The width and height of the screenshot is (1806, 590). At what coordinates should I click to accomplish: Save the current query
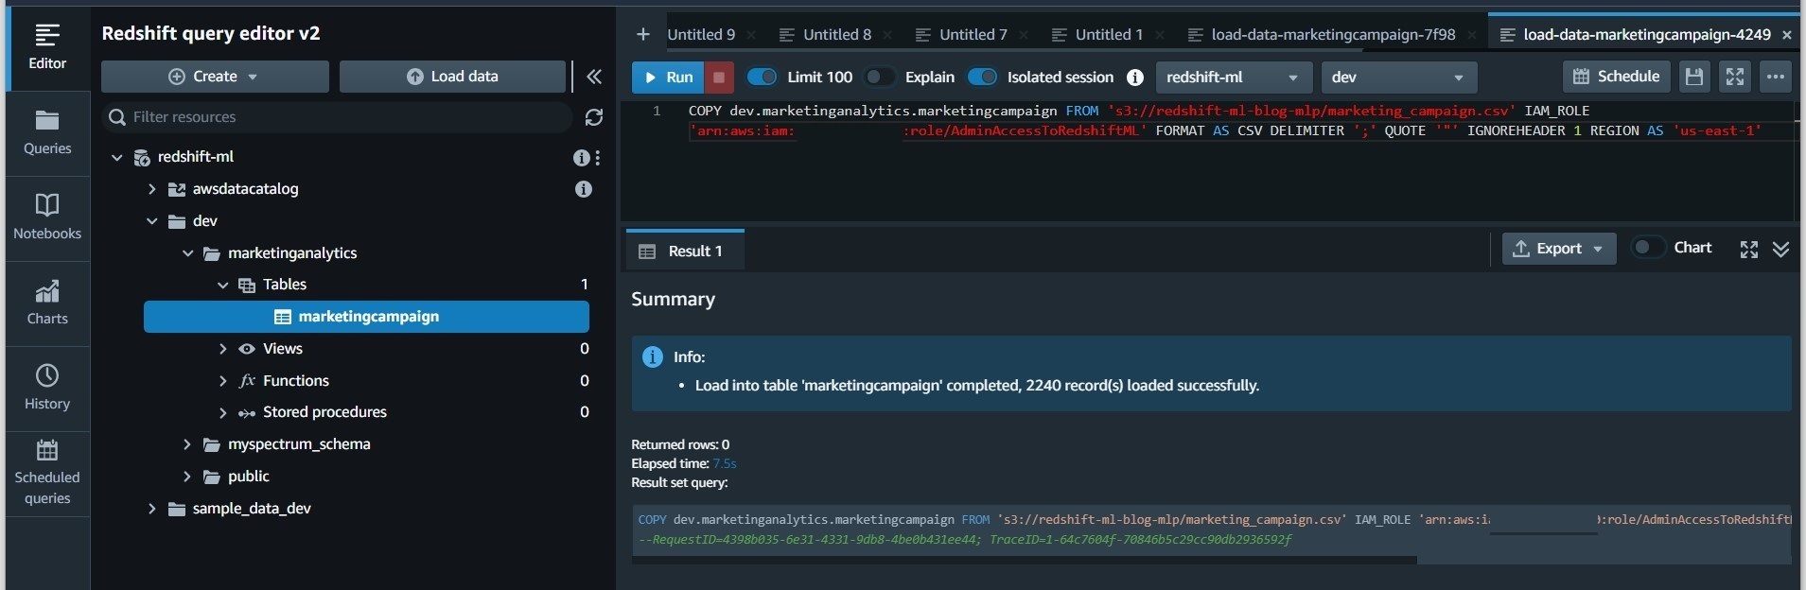(1694, 77)
